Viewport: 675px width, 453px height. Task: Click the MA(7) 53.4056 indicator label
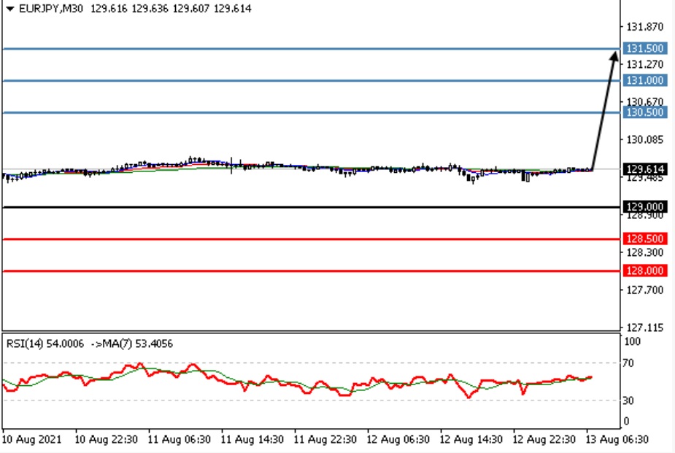[x=137, y=344]
